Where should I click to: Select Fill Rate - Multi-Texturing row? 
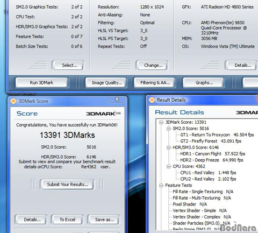click(x=202, y=198)
